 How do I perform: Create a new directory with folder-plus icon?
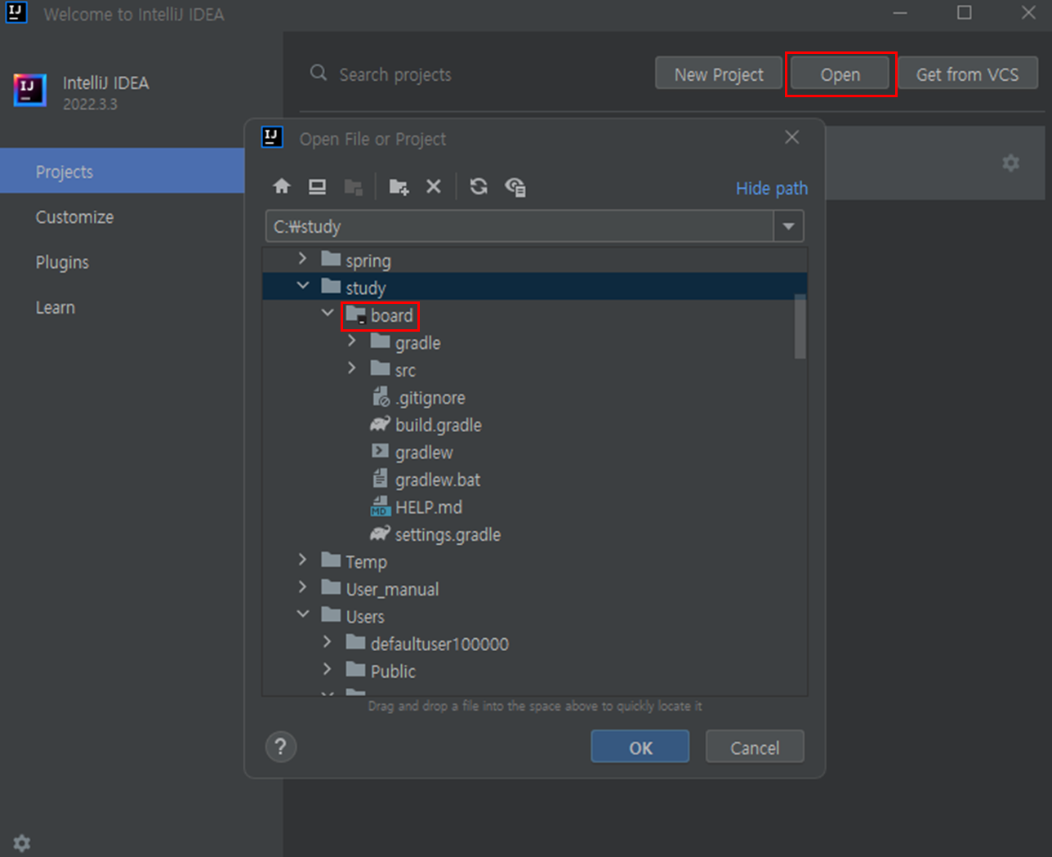point(399,186)
